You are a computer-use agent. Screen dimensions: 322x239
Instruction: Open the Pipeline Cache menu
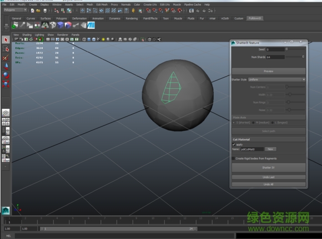[193, 4]
